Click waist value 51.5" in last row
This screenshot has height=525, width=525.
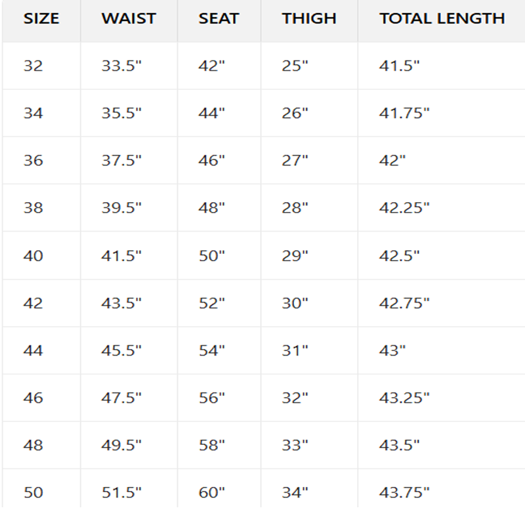tap(121, 493)
